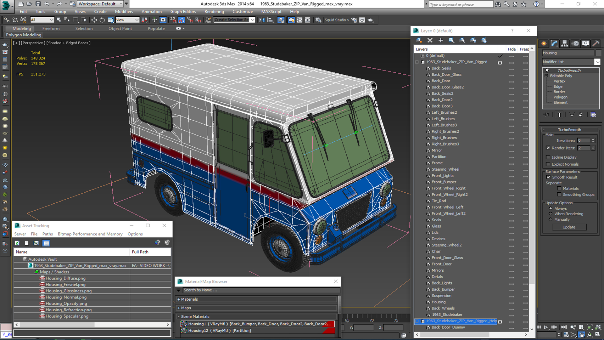
Task: Click Table View icon in Asset Tracking
Action: [x=46, y=243]
